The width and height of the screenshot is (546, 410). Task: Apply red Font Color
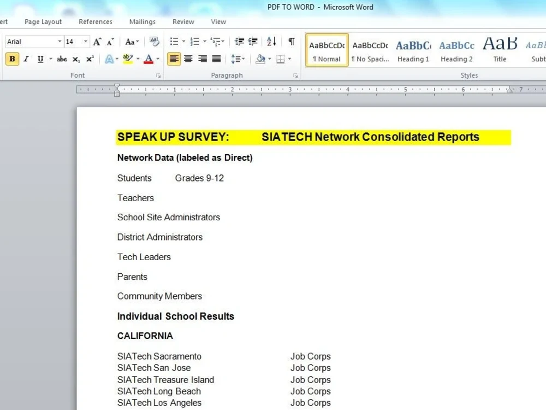pyautogui.click(x=149, y=59)
